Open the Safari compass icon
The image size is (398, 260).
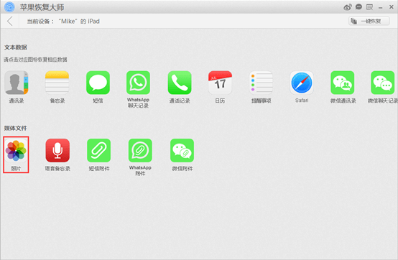pos(302,83)
